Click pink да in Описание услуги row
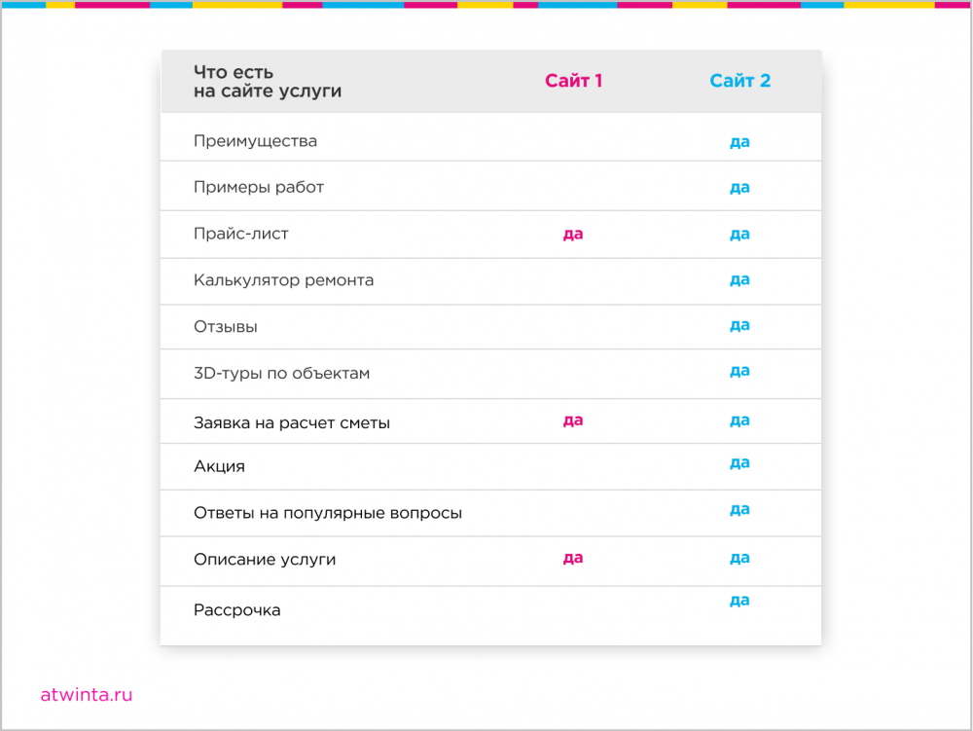The width and height of the screenshot is (973, 731). [x=573, y=558]
